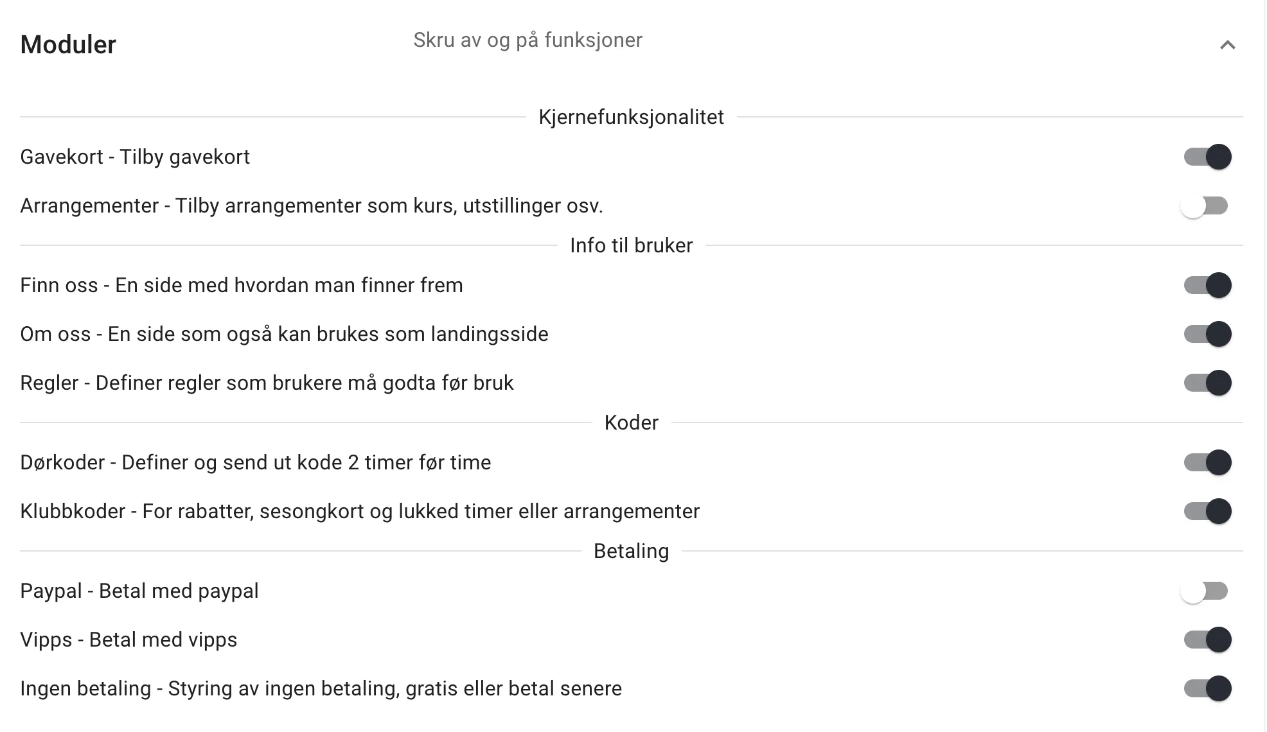Click the Vipps - Betal med vipps label
Screen dimensions: 1267x732
tap(128, 640)
